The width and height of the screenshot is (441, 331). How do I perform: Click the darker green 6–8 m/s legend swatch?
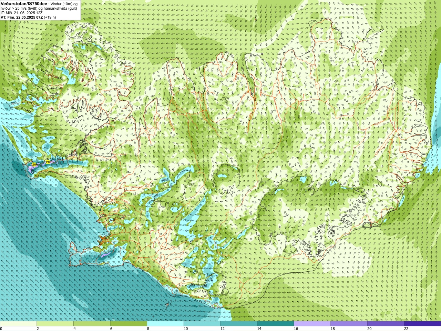click(x=129, y=324)
